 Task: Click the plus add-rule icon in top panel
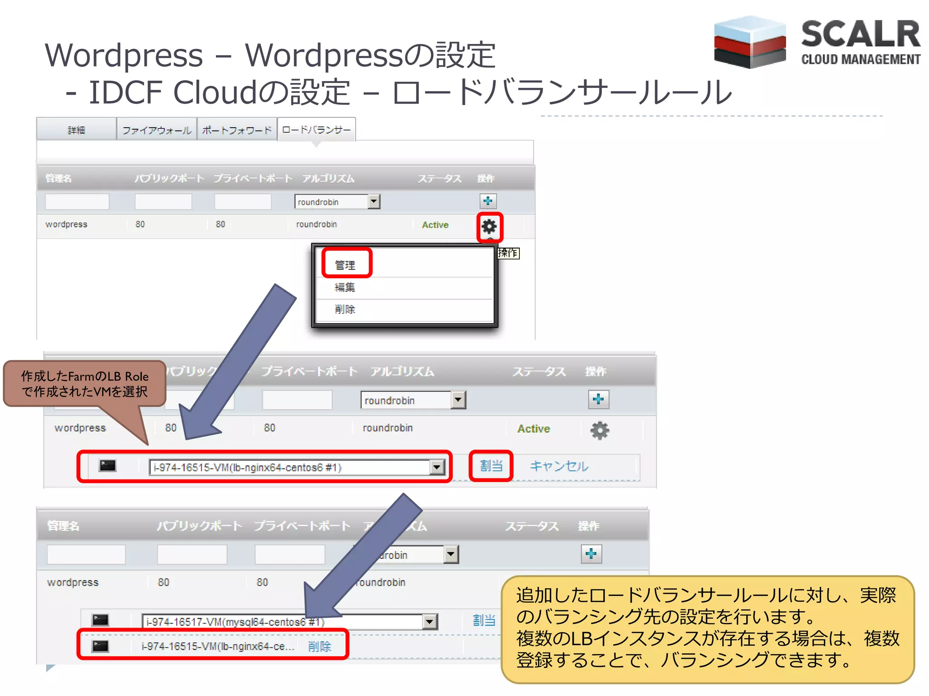[488, 201]
